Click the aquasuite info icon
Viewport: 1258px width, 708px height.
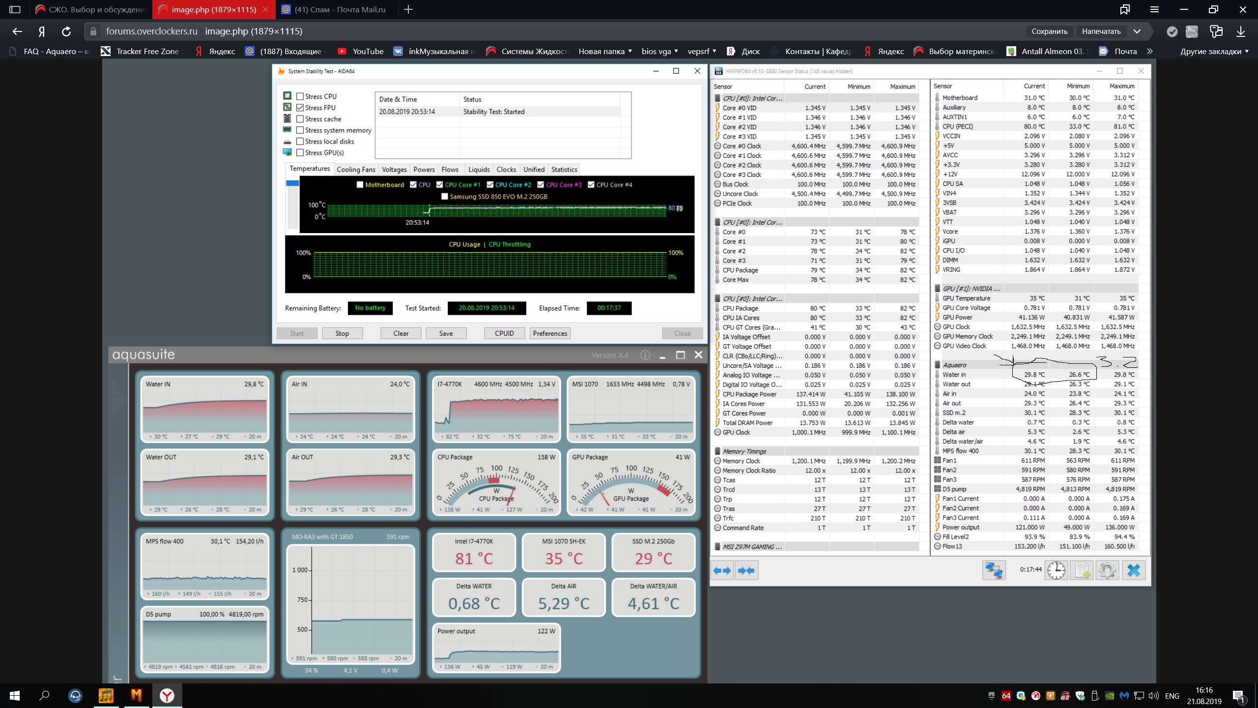(x=645, y=355)
